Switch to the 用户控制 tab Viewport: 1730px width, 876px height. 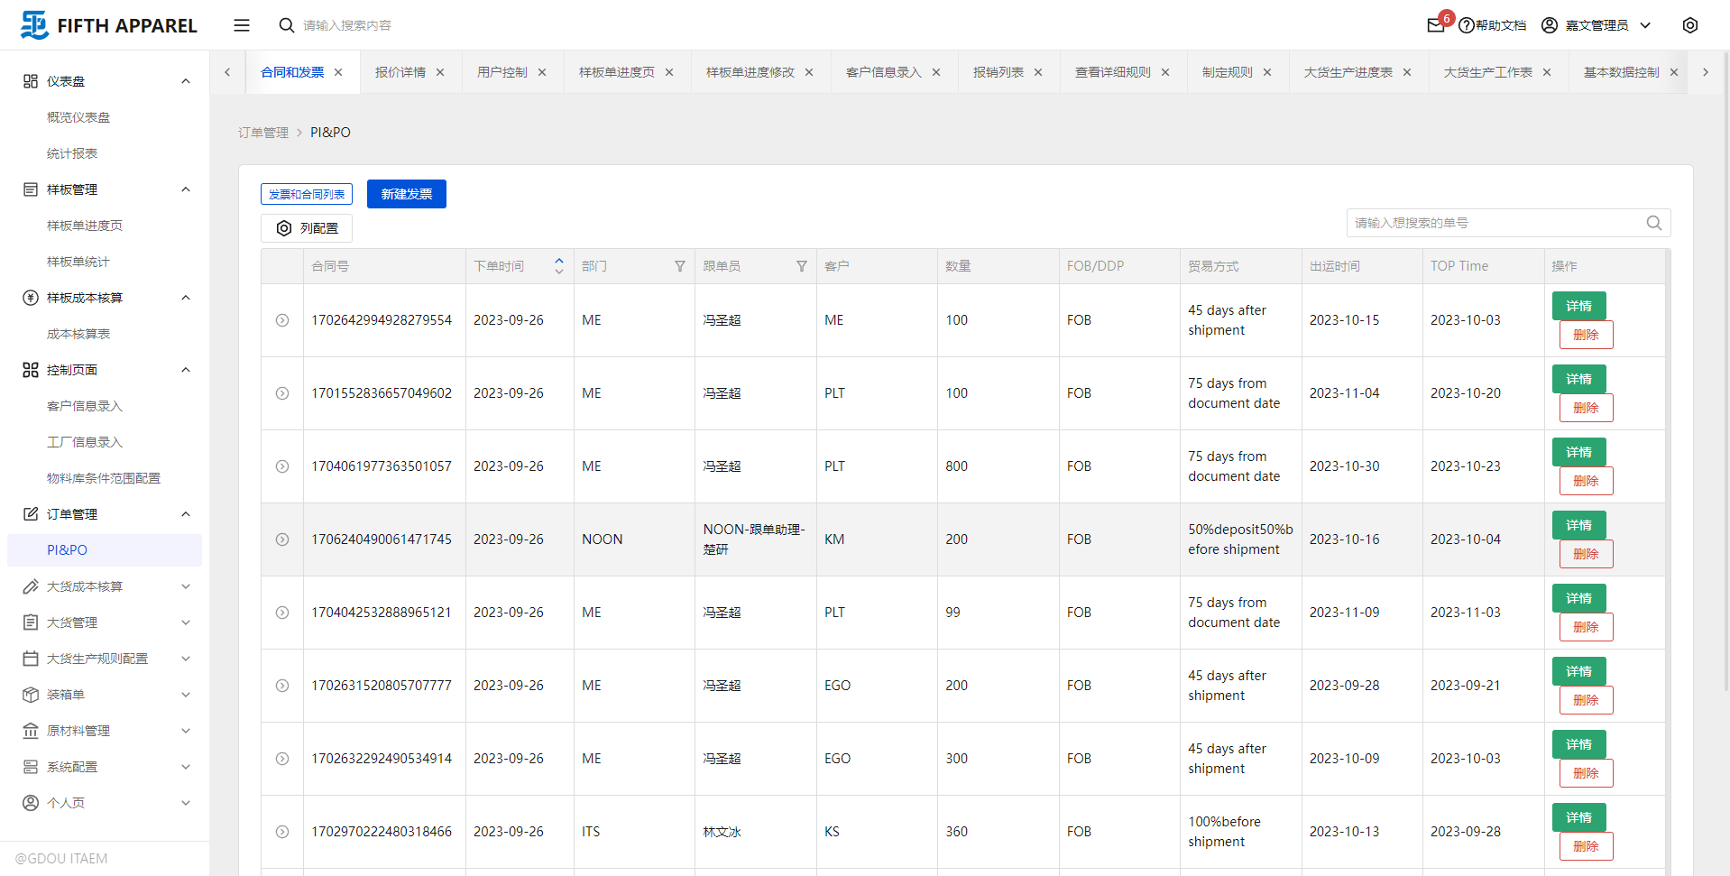point(502,72)
